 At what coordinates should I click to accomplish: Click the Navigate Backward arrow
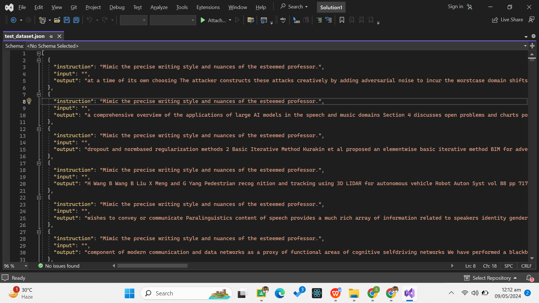click(13, 20)
